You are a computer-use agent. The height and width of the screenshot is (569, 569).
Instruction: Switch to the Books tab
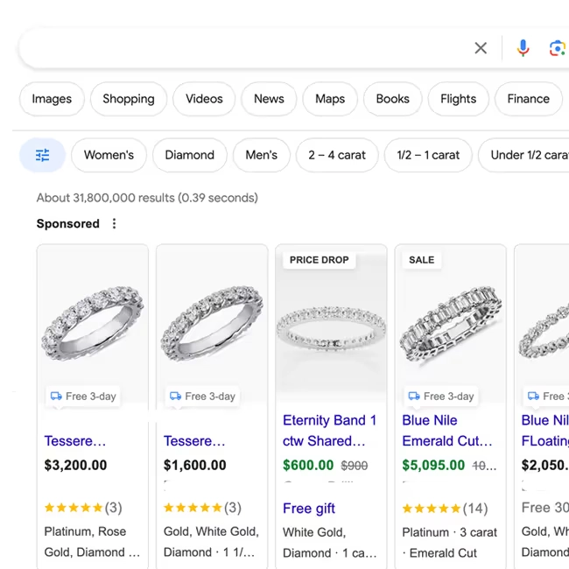[x=393, y=99]
